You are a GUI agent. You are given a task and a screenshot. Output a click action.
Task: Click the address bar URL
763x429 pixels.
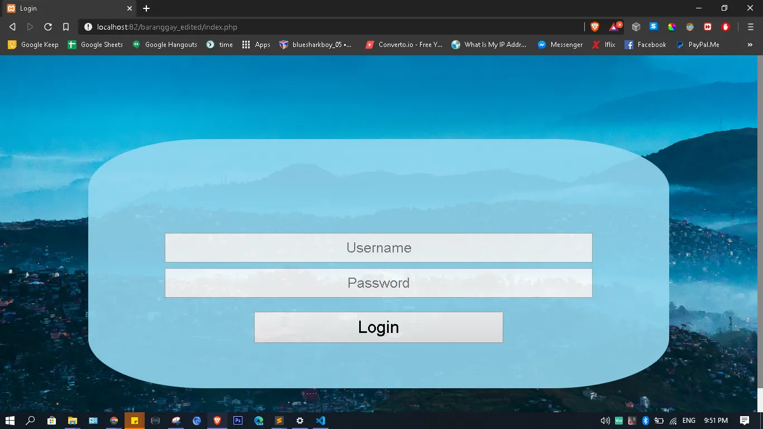[x=335, y=27]
